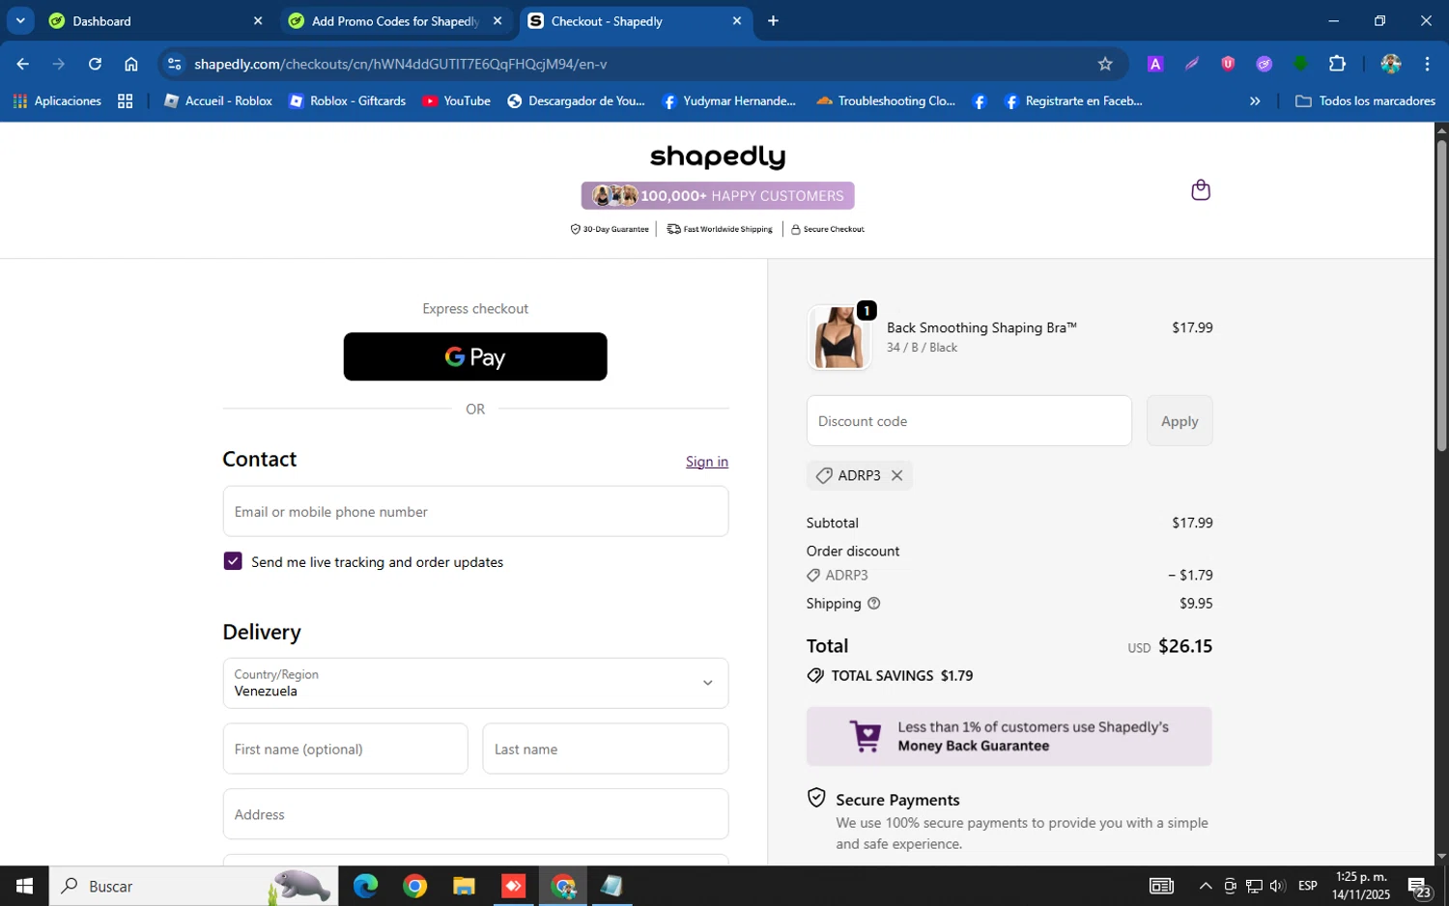Show hidden system tray icons
Image resolution: width=1449 pixels, height=906 pixels.
click(x=1206, y=886)
